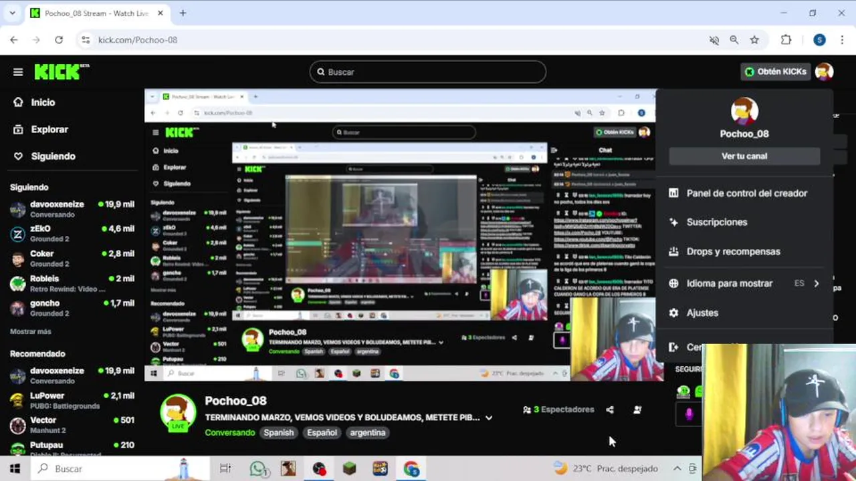Viewport: 856px width, 481px height.
Task: Show hidden system tray icons chevron
Action: click(x=677, y=468)
